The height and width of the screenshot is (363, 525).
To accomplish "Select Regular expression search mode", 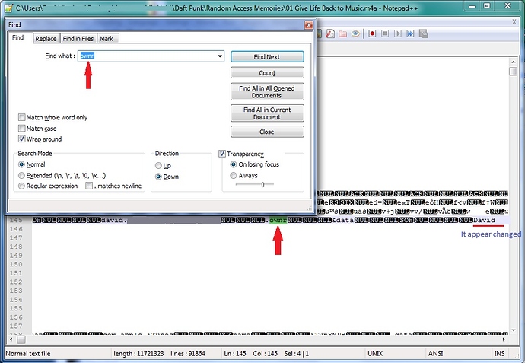I will click(21, 186).
